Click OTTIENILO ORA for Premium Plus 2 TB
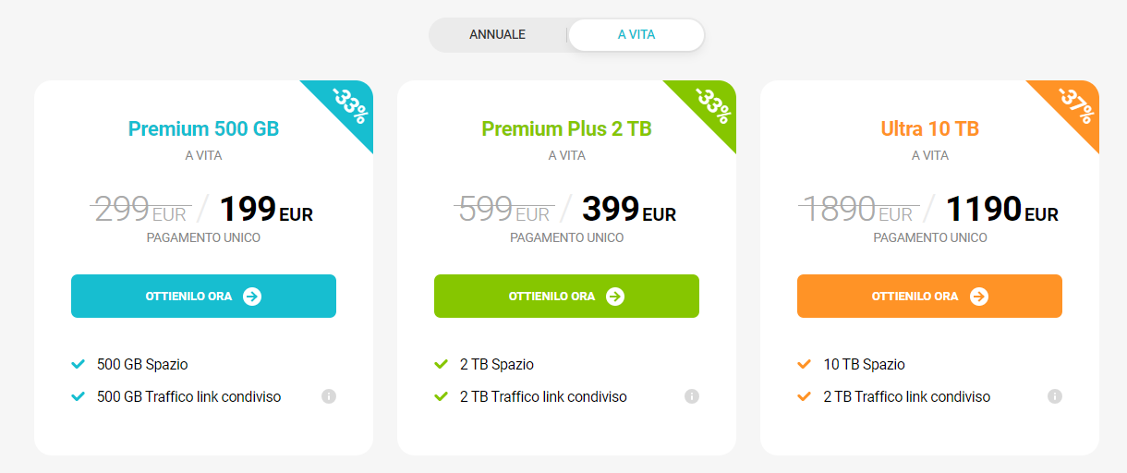Screen dimensions: 1127x473 [566, 297]
